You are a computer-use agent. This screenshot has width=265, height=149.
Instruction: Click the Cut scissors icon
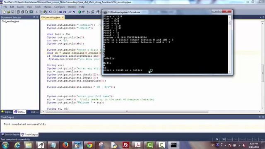coord(36,12)
